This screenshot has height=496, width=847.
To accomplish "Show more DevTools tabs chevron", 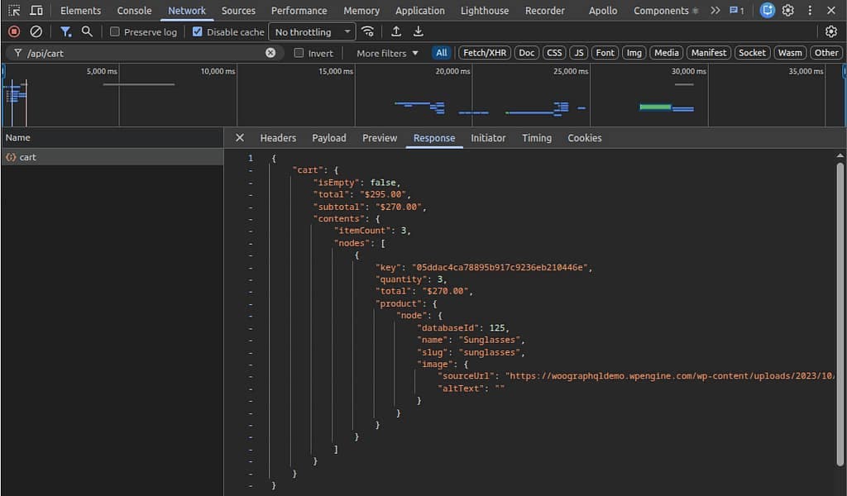I will pos(715,10).
